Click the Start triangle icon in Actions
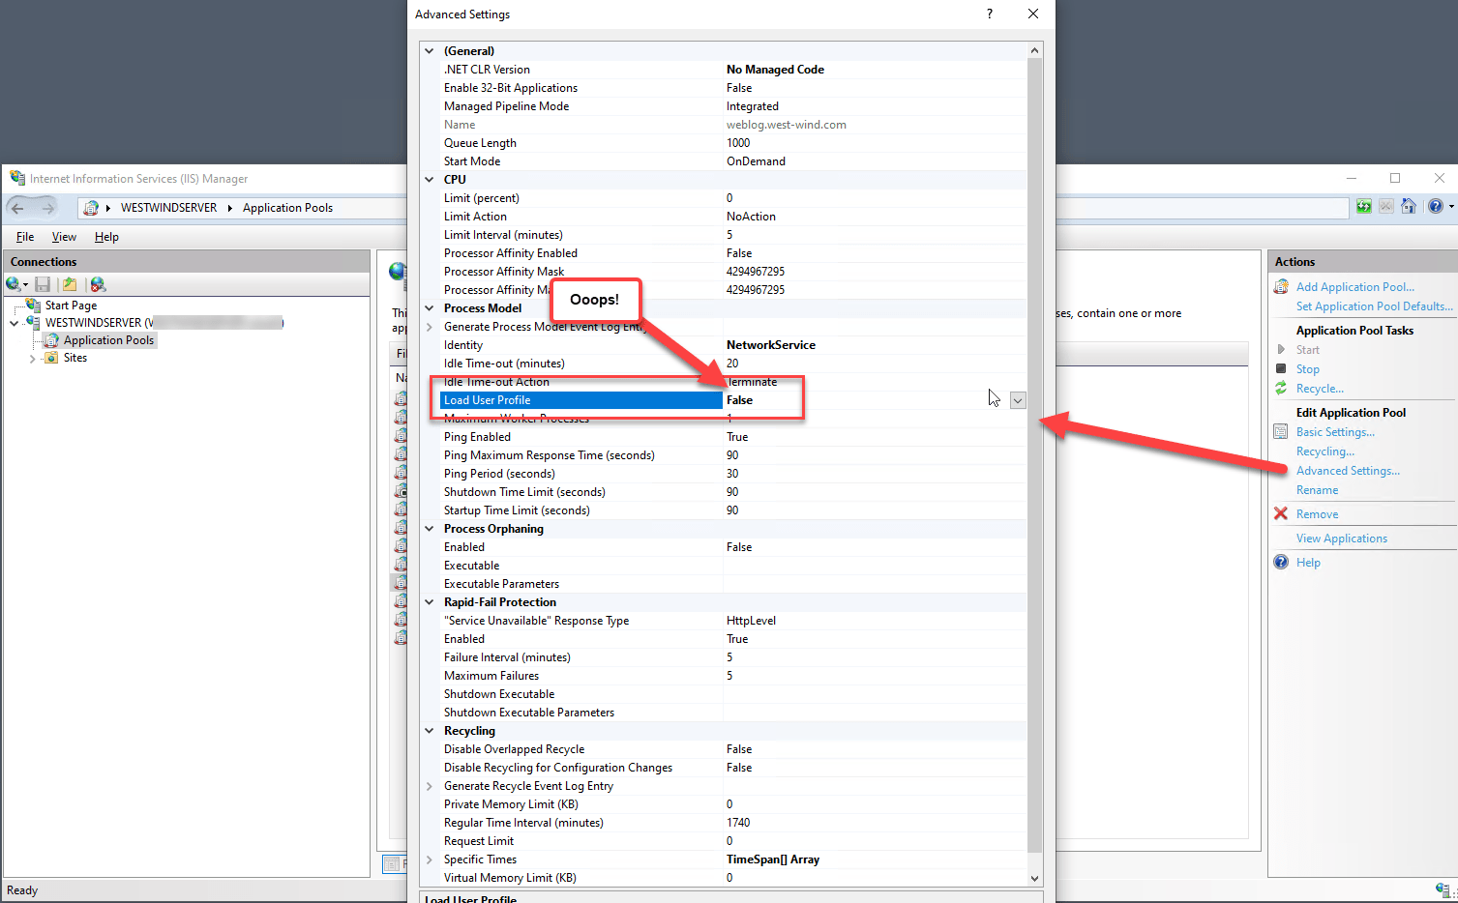This screenshot has width=1458, height=903. pos(1281,350)
